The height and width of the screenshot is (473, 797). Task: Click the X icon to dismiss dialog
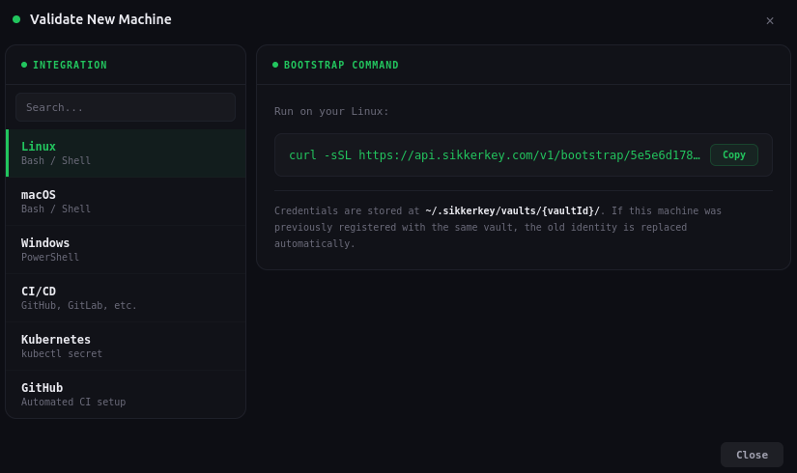tap(770, 20)
